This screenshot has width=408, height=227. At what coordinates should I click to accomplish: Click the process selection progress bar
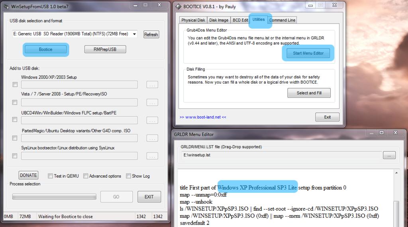pos(54,197)
